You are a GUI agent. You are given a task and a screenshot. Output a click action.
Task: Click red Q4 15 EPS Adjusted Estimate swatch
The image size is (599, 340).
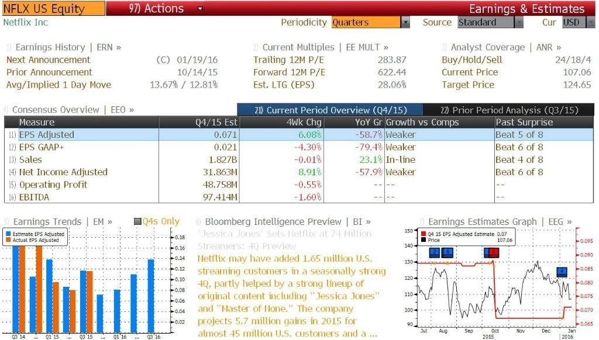(x=424, y=234)
